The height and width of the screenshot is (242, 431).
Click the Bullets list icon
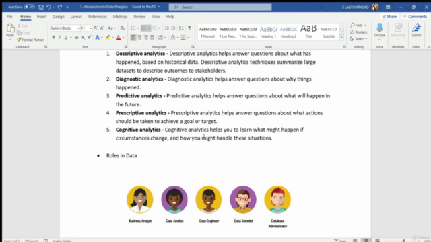(x=133, y=28)
